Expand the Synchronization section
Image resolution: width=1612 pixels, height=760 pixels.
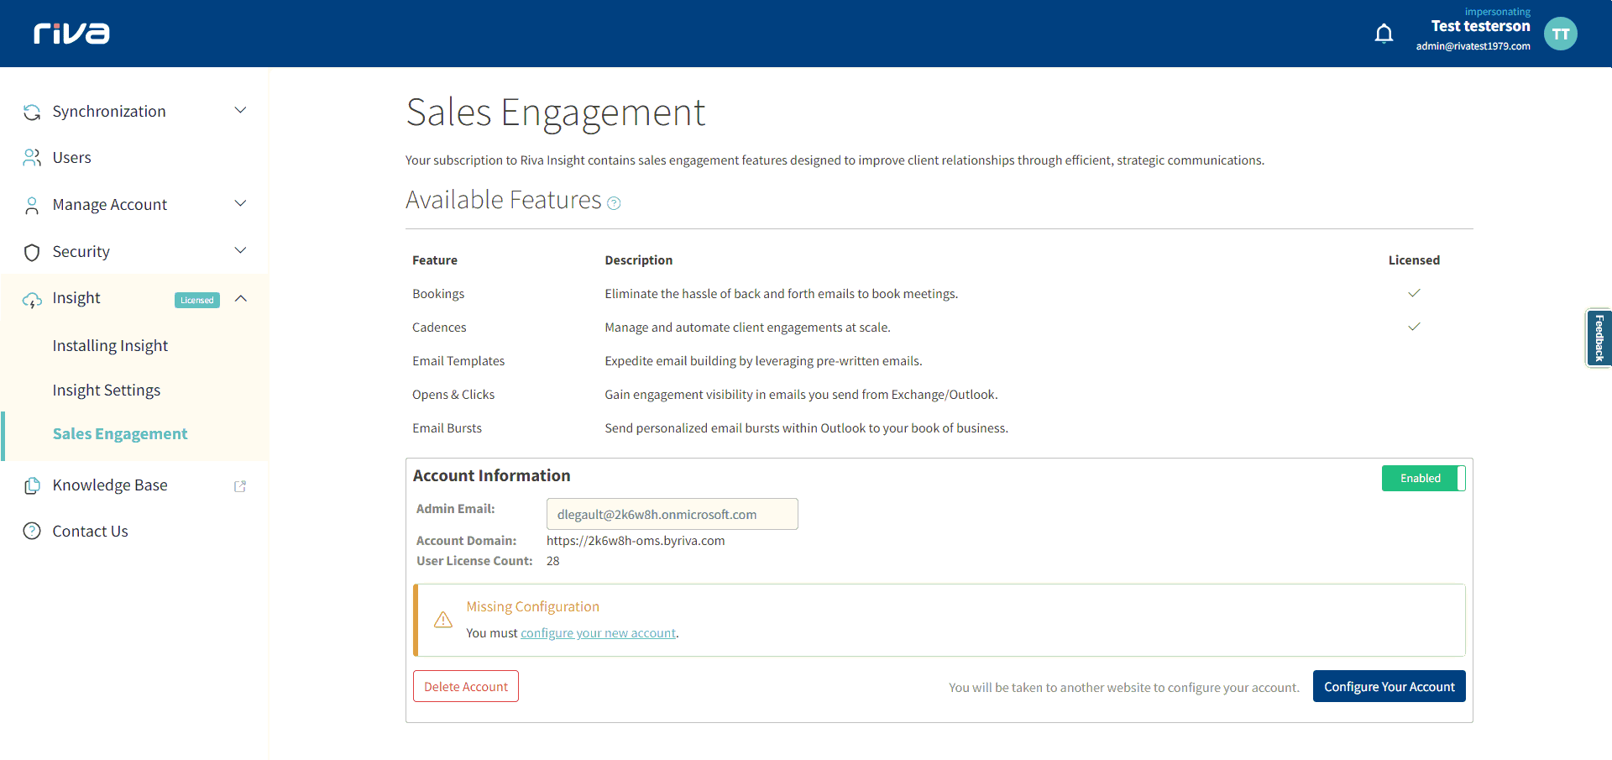coord(240,110)
